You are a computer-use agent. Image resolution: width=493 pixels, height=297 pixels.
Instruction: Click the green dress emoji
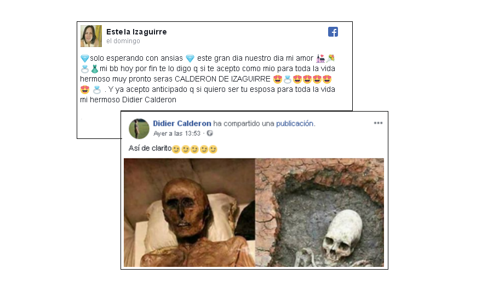point(95,69)
